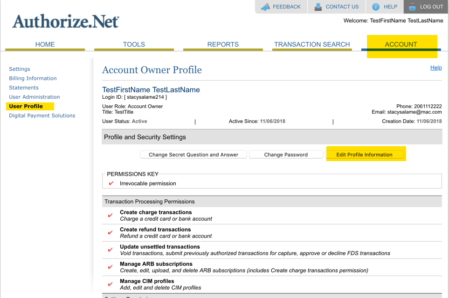Click the red checkmark beside Irrevocable permission
This screenshot has height=298, width=449.
[x=111, y=183]
